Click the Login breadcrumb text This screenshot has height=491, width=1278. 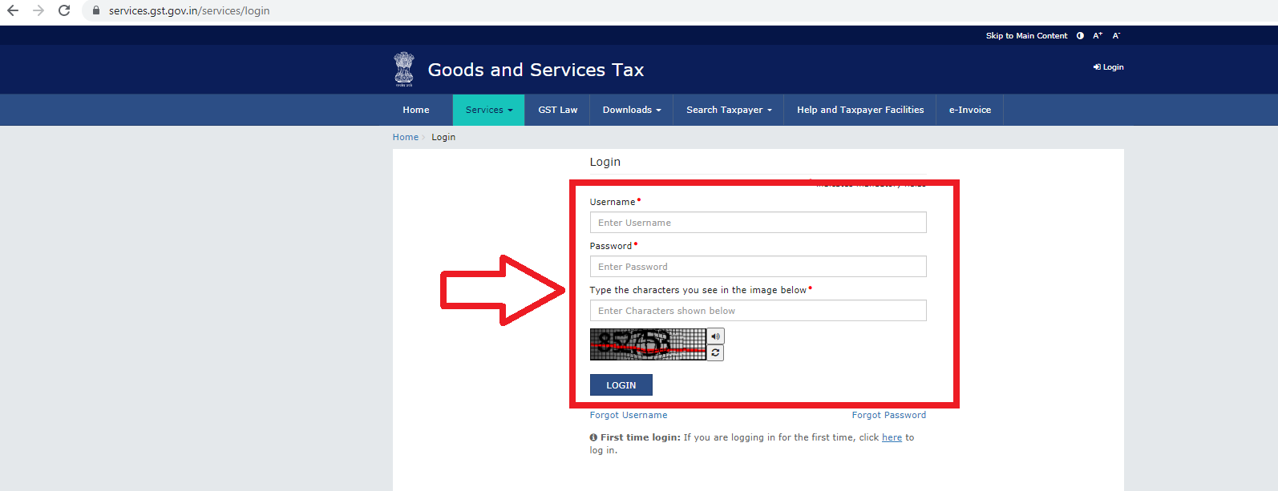(443, 137)
